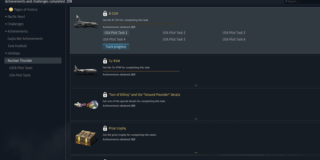Expand the Tu-95M task details chevron
Image resolution: width=320 pixels, height=160 pixels.
click(196, 85)
